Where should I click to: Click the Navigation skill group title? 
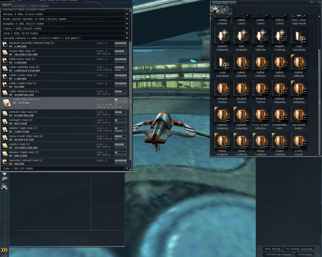(23, 24)
